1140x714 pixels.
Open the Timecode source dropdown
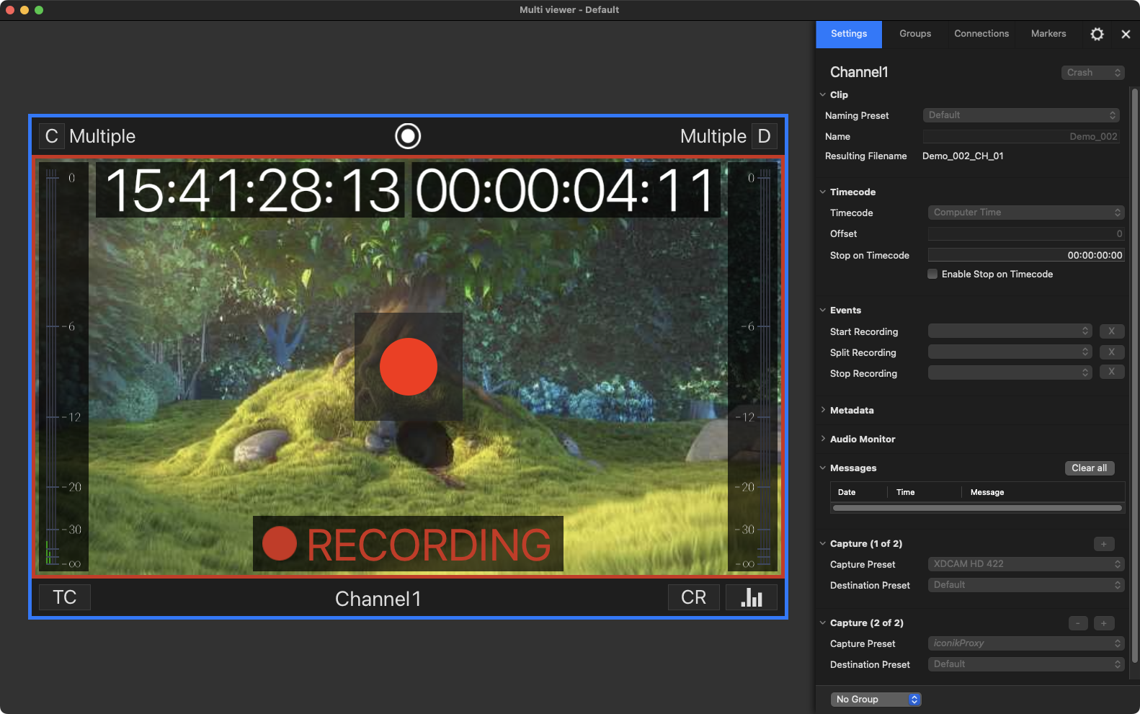[1026, 213]
